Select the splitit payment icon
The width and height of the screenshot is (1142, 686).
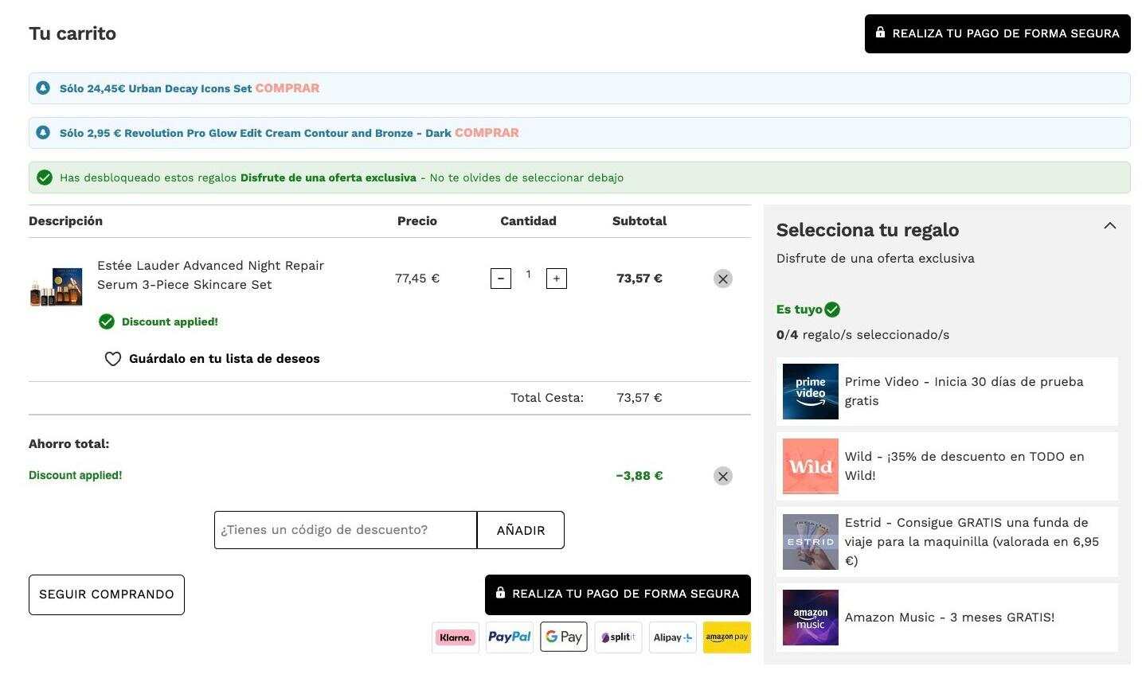618,637
